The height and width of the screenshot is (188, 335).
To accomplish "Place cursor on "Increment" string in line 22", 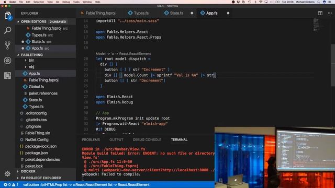I will click(x=153, y=69).
